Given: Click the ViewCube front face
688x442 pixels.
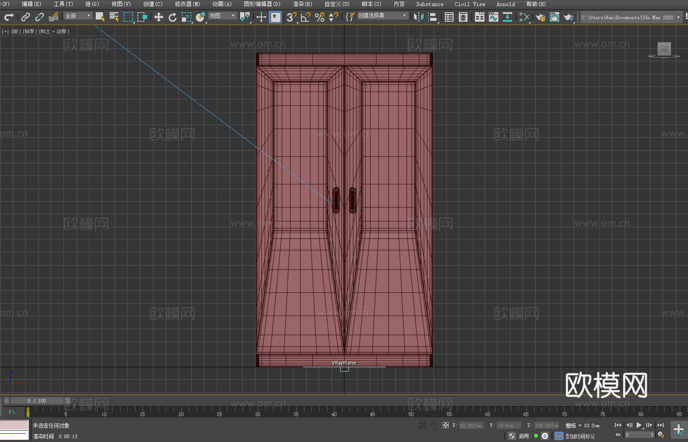Looking at the screenshot, I should point(664,49).
